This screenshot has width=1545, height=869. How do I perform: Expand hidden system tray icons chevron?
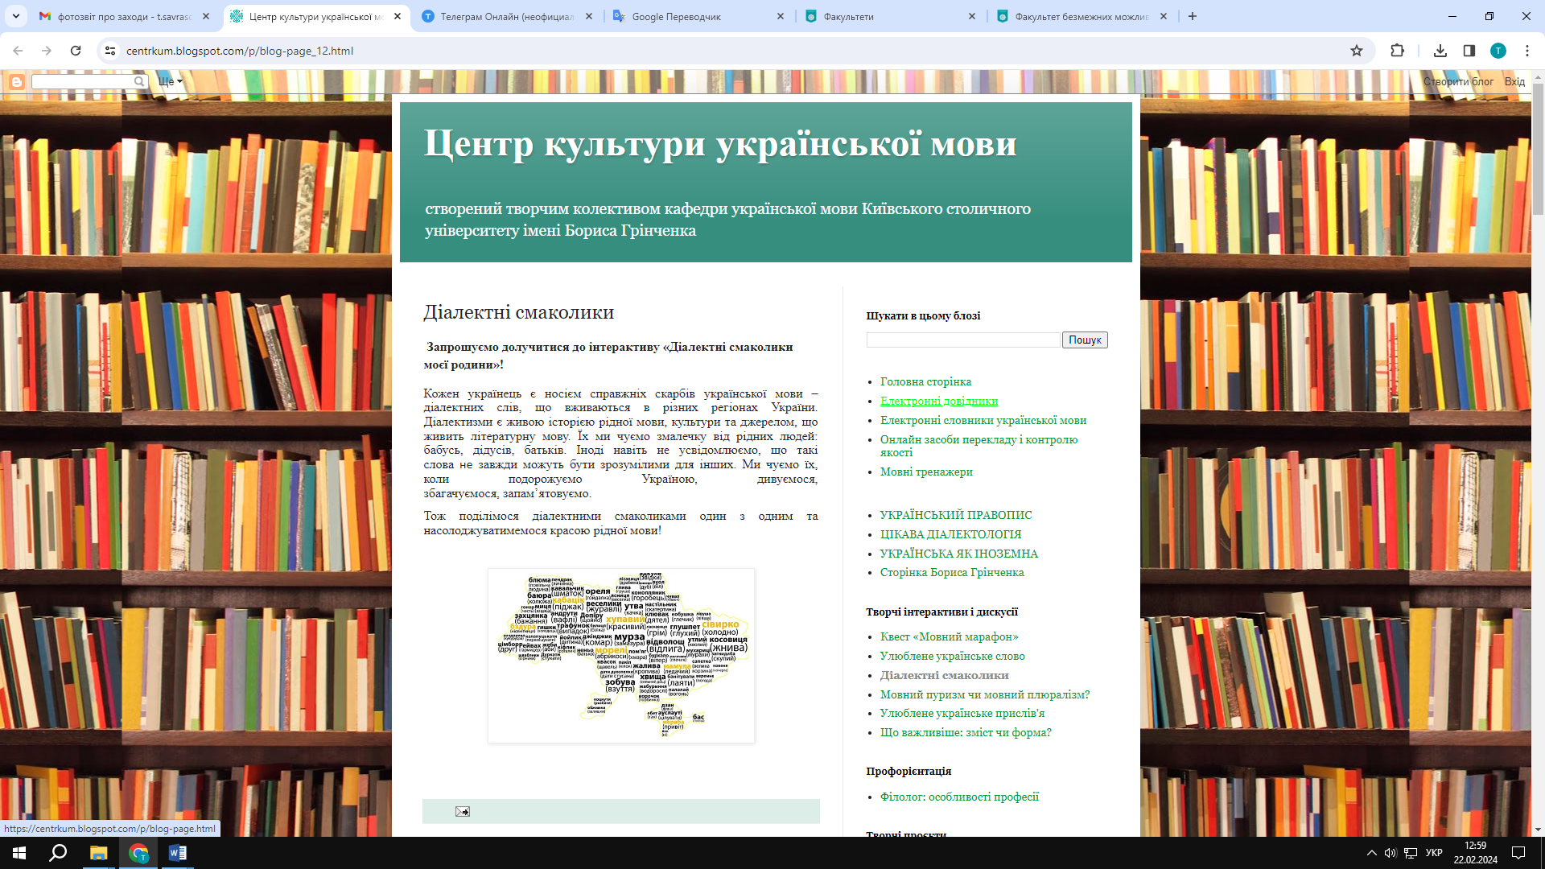point(1371,853)
